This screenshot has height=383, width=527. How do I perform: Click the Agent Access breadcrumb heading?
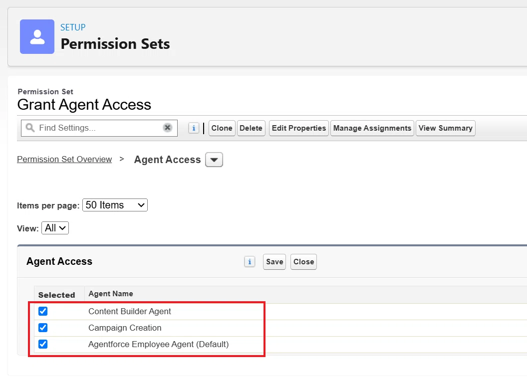pyautogui.click(x=167, y=160)
